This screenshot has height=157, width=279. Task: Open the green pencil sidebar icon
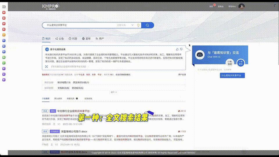click(x=4, y=63)
